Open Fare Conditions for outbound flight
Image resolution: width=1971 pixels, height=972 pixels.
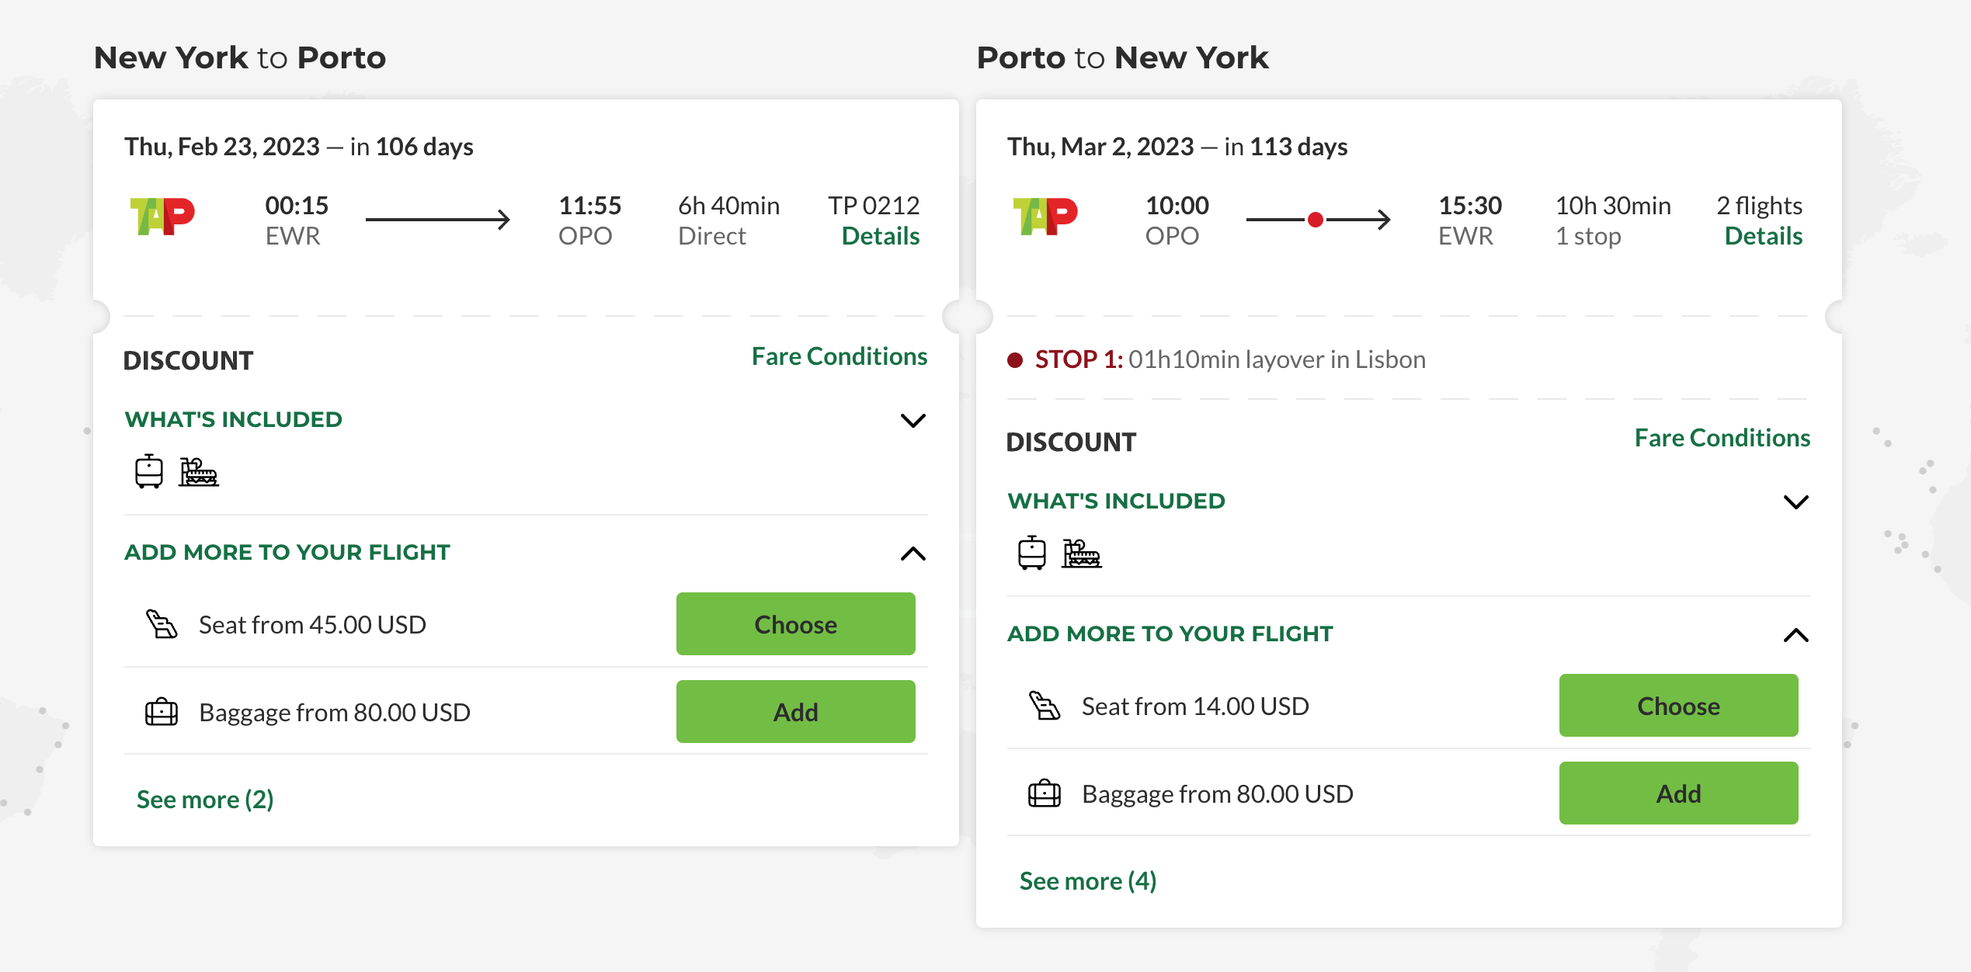point(839,356)
